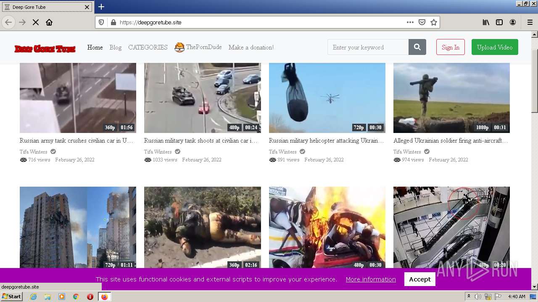The height and width of the screenshot is (302, 538).
Task: Click the Upload Video button
Action: [x=495, y=47]
